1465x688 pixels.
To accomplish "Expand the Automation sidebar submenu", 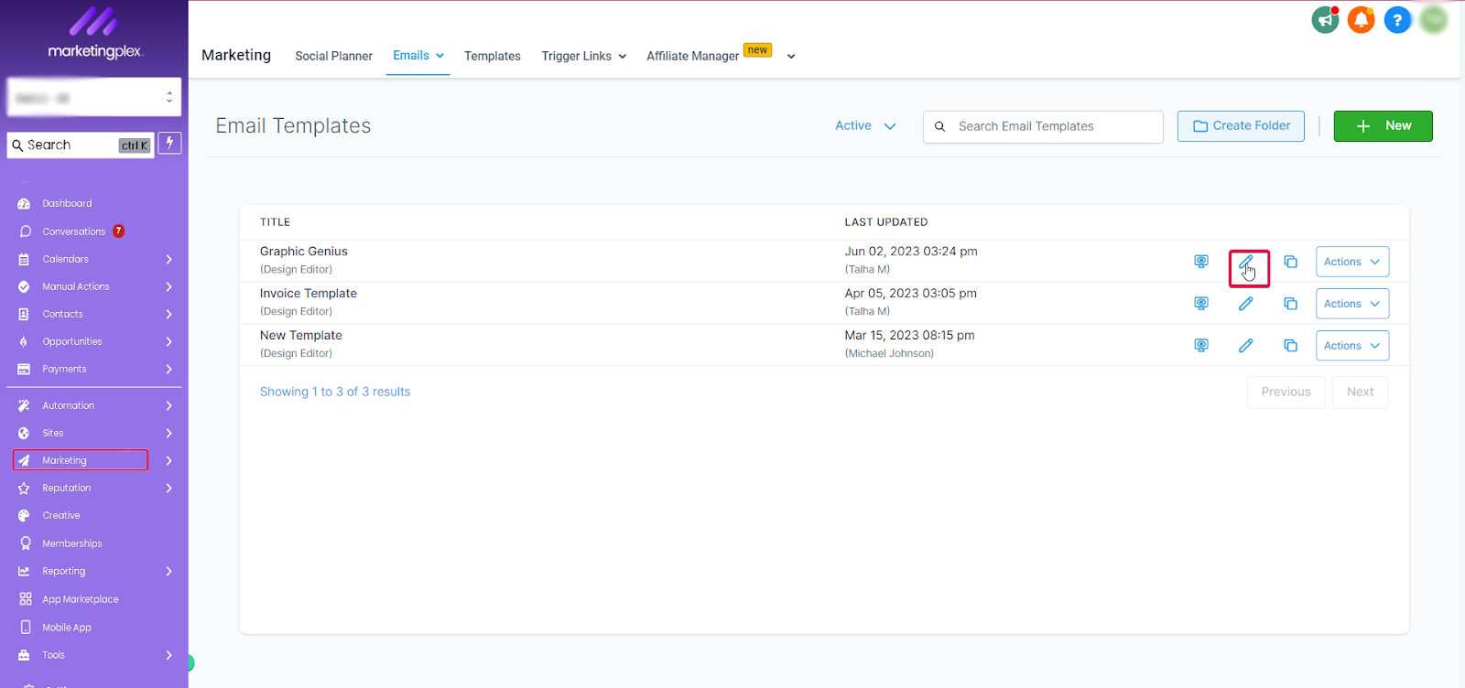I will pos(169,405).
